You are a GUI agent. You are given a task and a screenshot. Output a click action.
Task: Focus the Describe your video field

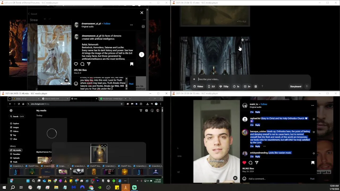pos(252,79)
